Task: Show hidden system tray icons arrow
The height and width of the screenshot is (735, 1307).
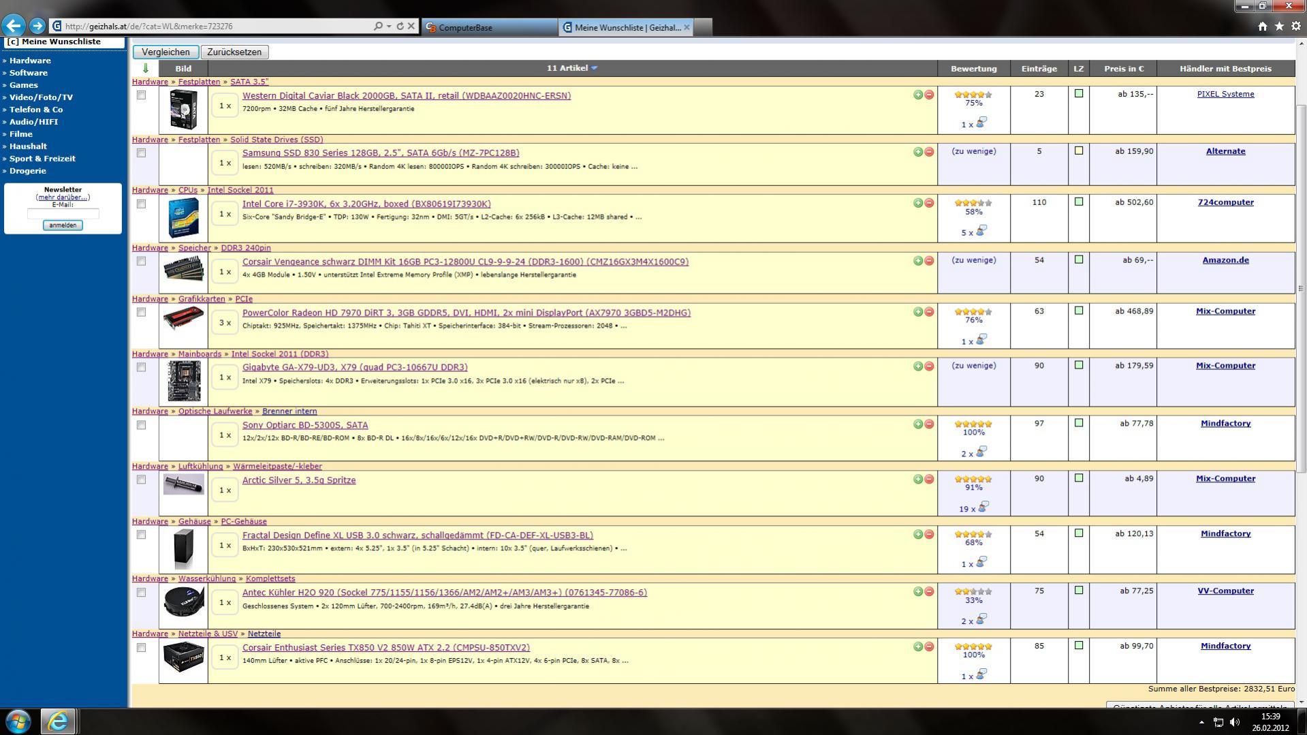Action: click(1201, 722)
